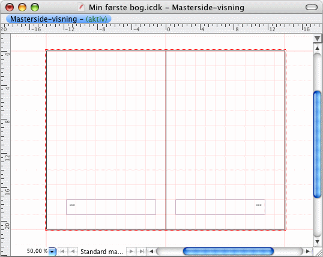Screen dimensions: 323x257
Task: Click the document icon in title bar
Action: (82, 8)
